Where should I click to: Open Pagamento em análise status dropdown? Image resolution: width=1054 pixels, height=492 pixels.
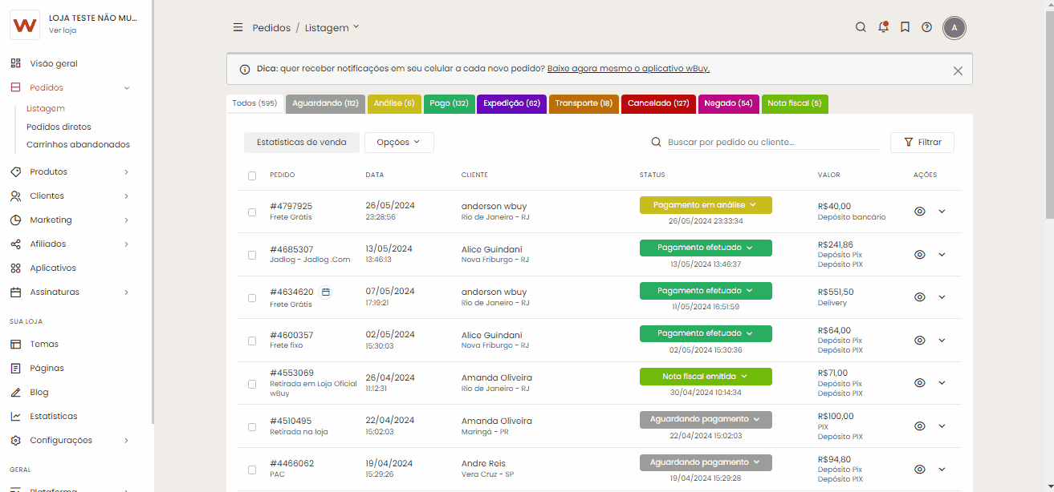(706, 205)
